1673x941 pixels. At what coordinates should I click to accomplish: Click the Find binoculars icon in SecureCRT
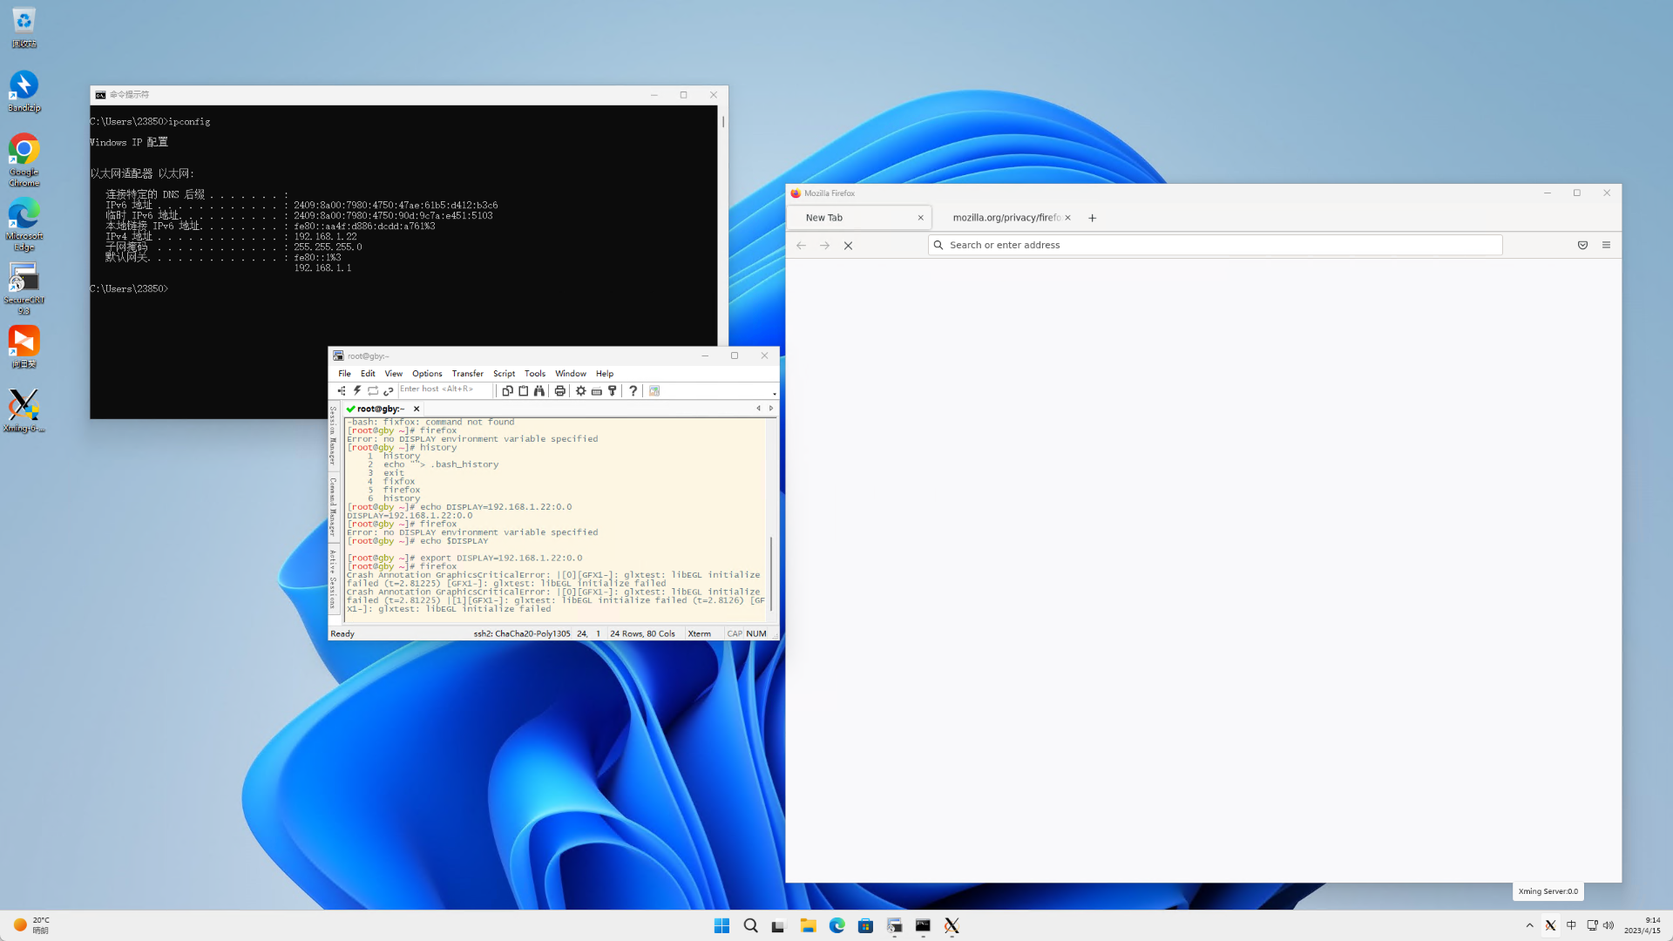pyautogui.click(x=539, y=391)
